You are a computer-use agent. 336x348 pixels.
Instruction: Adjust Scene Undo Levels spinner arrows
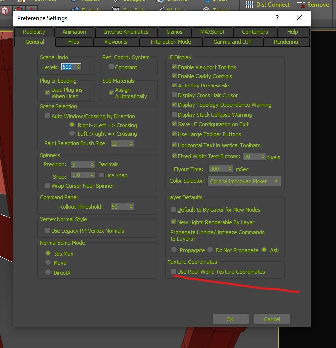point(79,67)
